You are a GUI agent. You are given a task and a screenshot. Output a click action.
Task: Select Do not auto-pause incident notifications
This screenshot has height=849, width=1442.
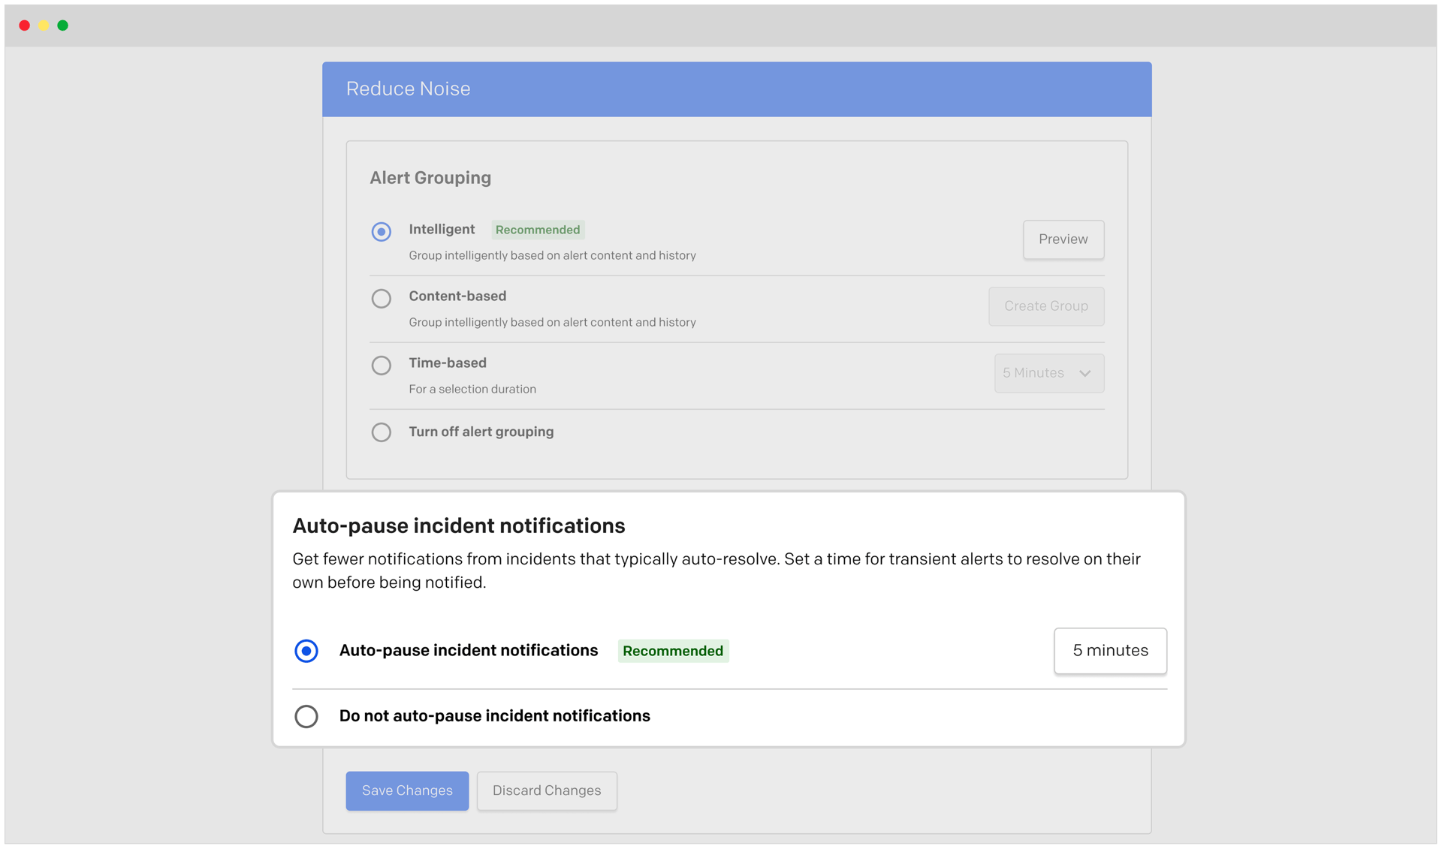click(x=306, y=716)
